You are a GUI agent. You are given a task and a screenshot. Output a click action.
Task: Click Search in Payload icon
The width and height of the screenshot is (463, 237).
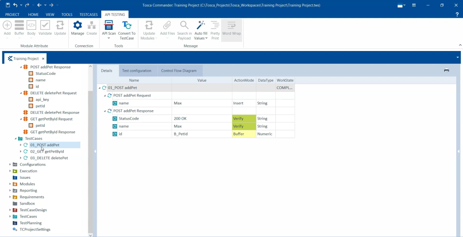point(184,25)
